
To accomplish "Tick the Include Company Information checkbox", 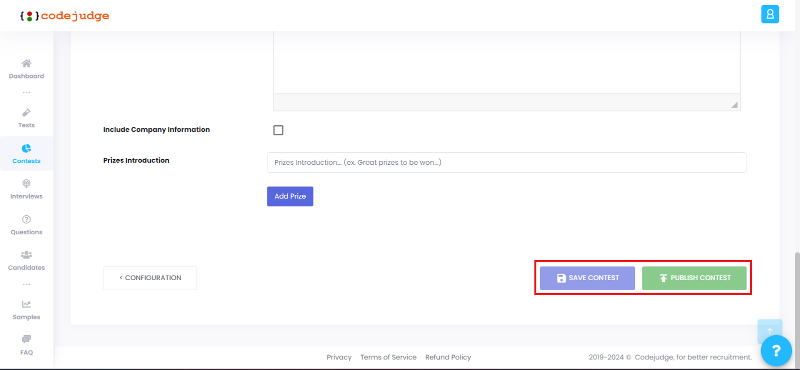I will click(x=278, y=130).
